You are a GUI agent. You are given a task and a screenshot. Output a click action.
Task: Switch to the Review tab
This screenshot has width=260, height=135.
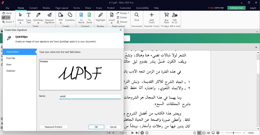pos(46,8)
